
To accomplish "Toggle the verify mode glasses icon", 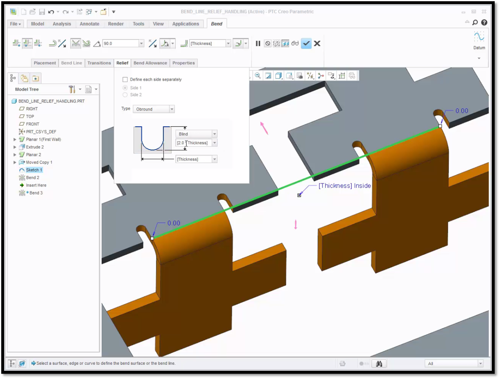I will pyautogui.click(x=295, y=43).
